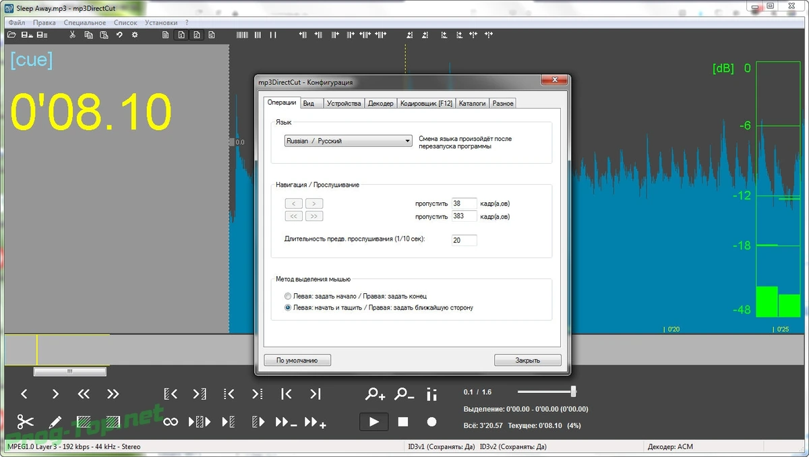809x457 pixels.
Task: Click the fast-forward plus speed icon
Action: pos(316,422)
